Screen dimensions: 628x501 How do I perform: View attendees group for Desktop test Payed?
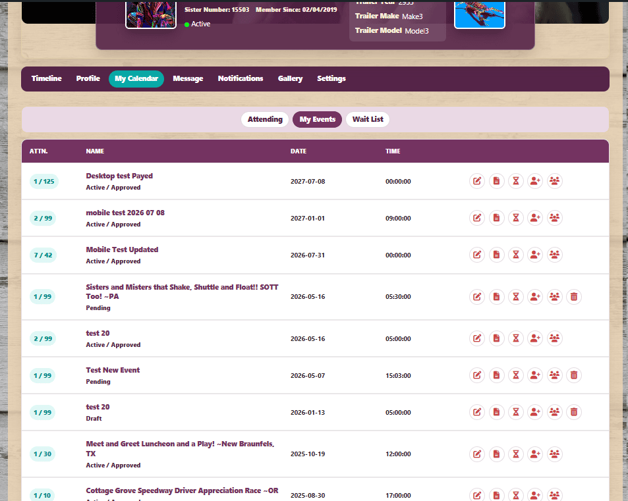555,181
